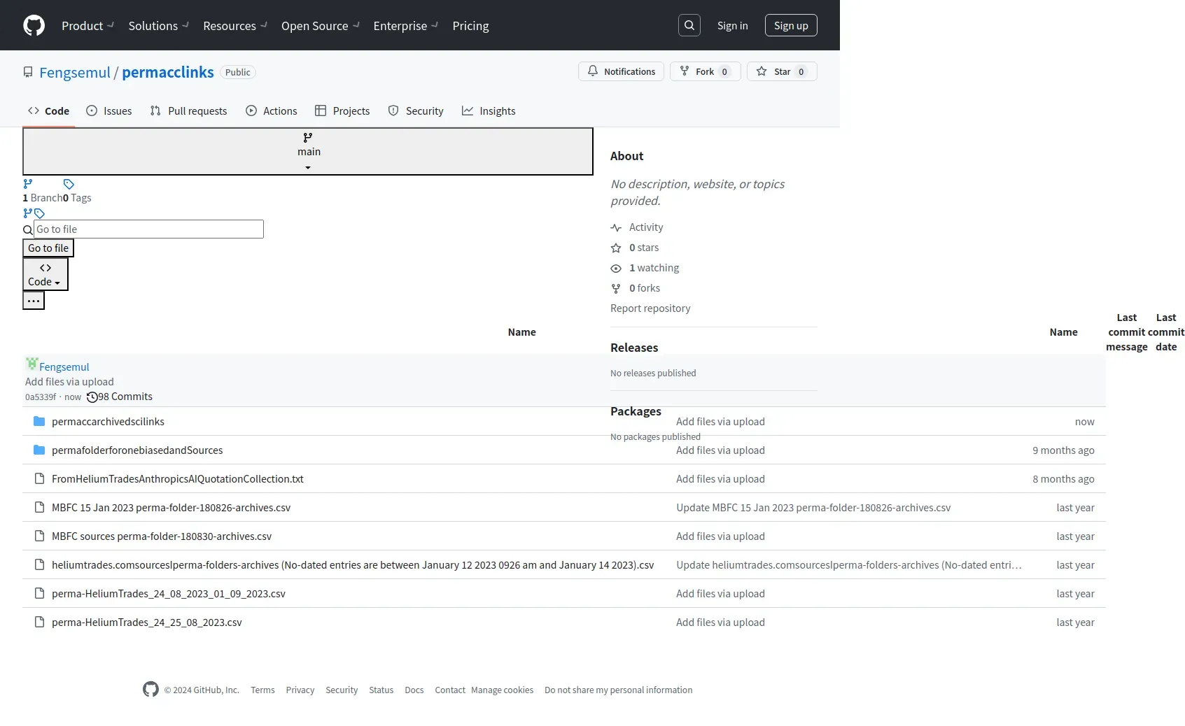The image size is (1185, 726).
Task: Open the repository Security tab
Action: pos(416,111)
